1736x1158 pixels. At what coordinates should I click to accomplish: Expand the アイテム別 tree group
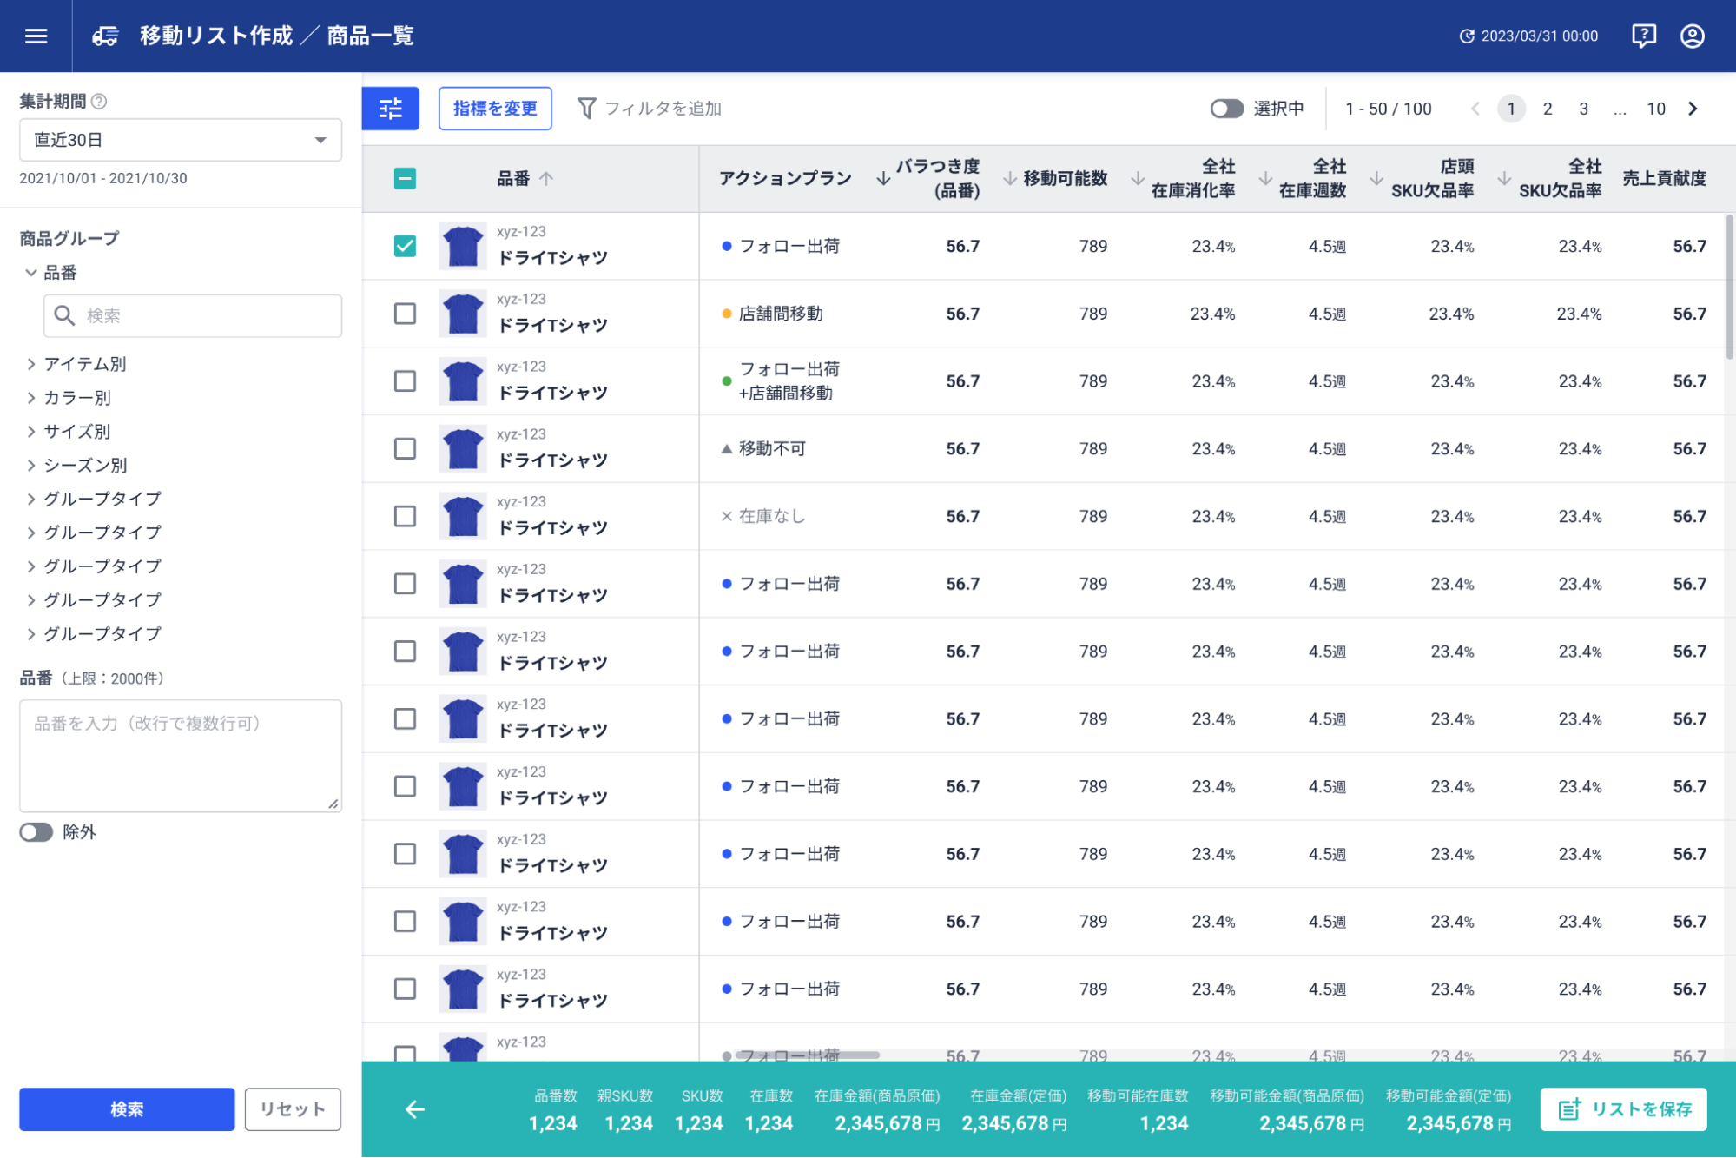tap(31, 364)
